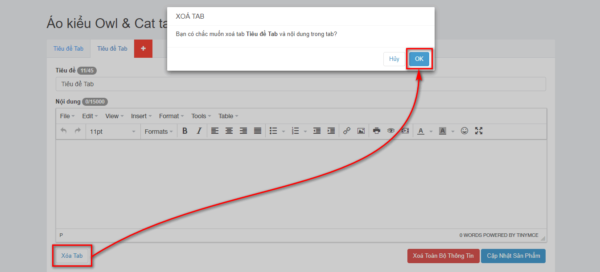Open the emoticons smiley picker
600x272 pixels.
pos(464,131)
